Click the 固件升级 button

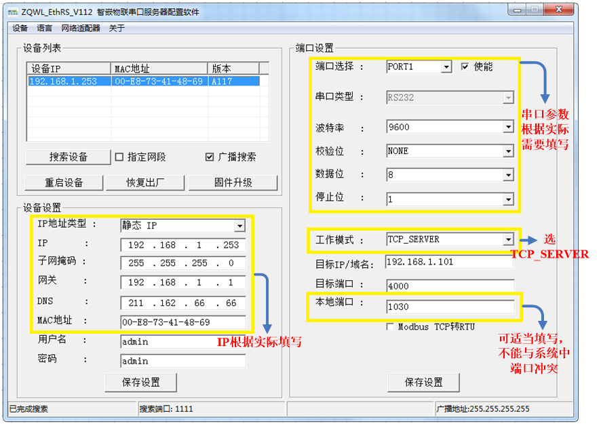pos(233,182)
